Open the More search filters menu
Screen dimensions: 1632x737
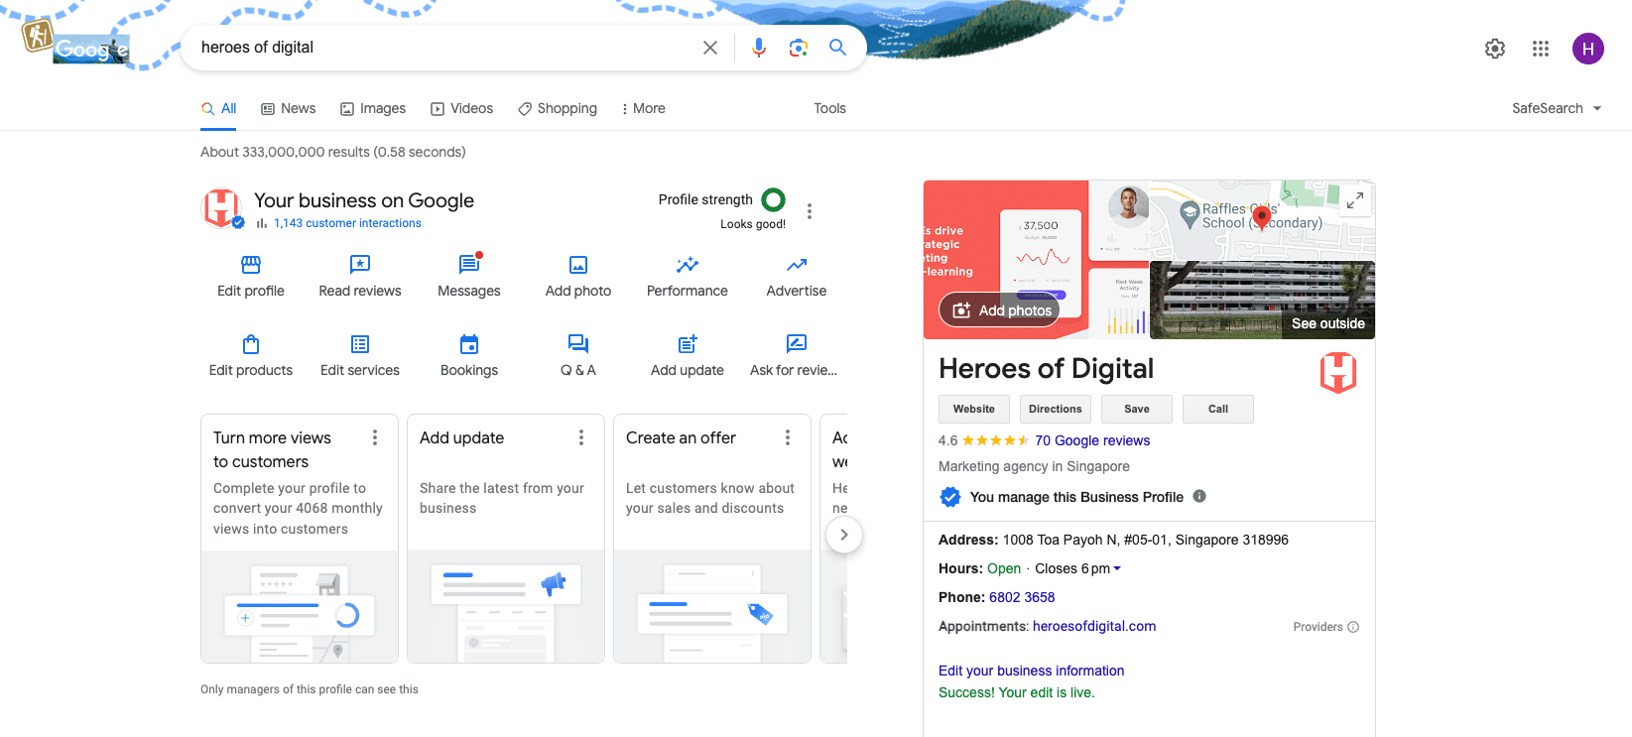tap(643, 108)
